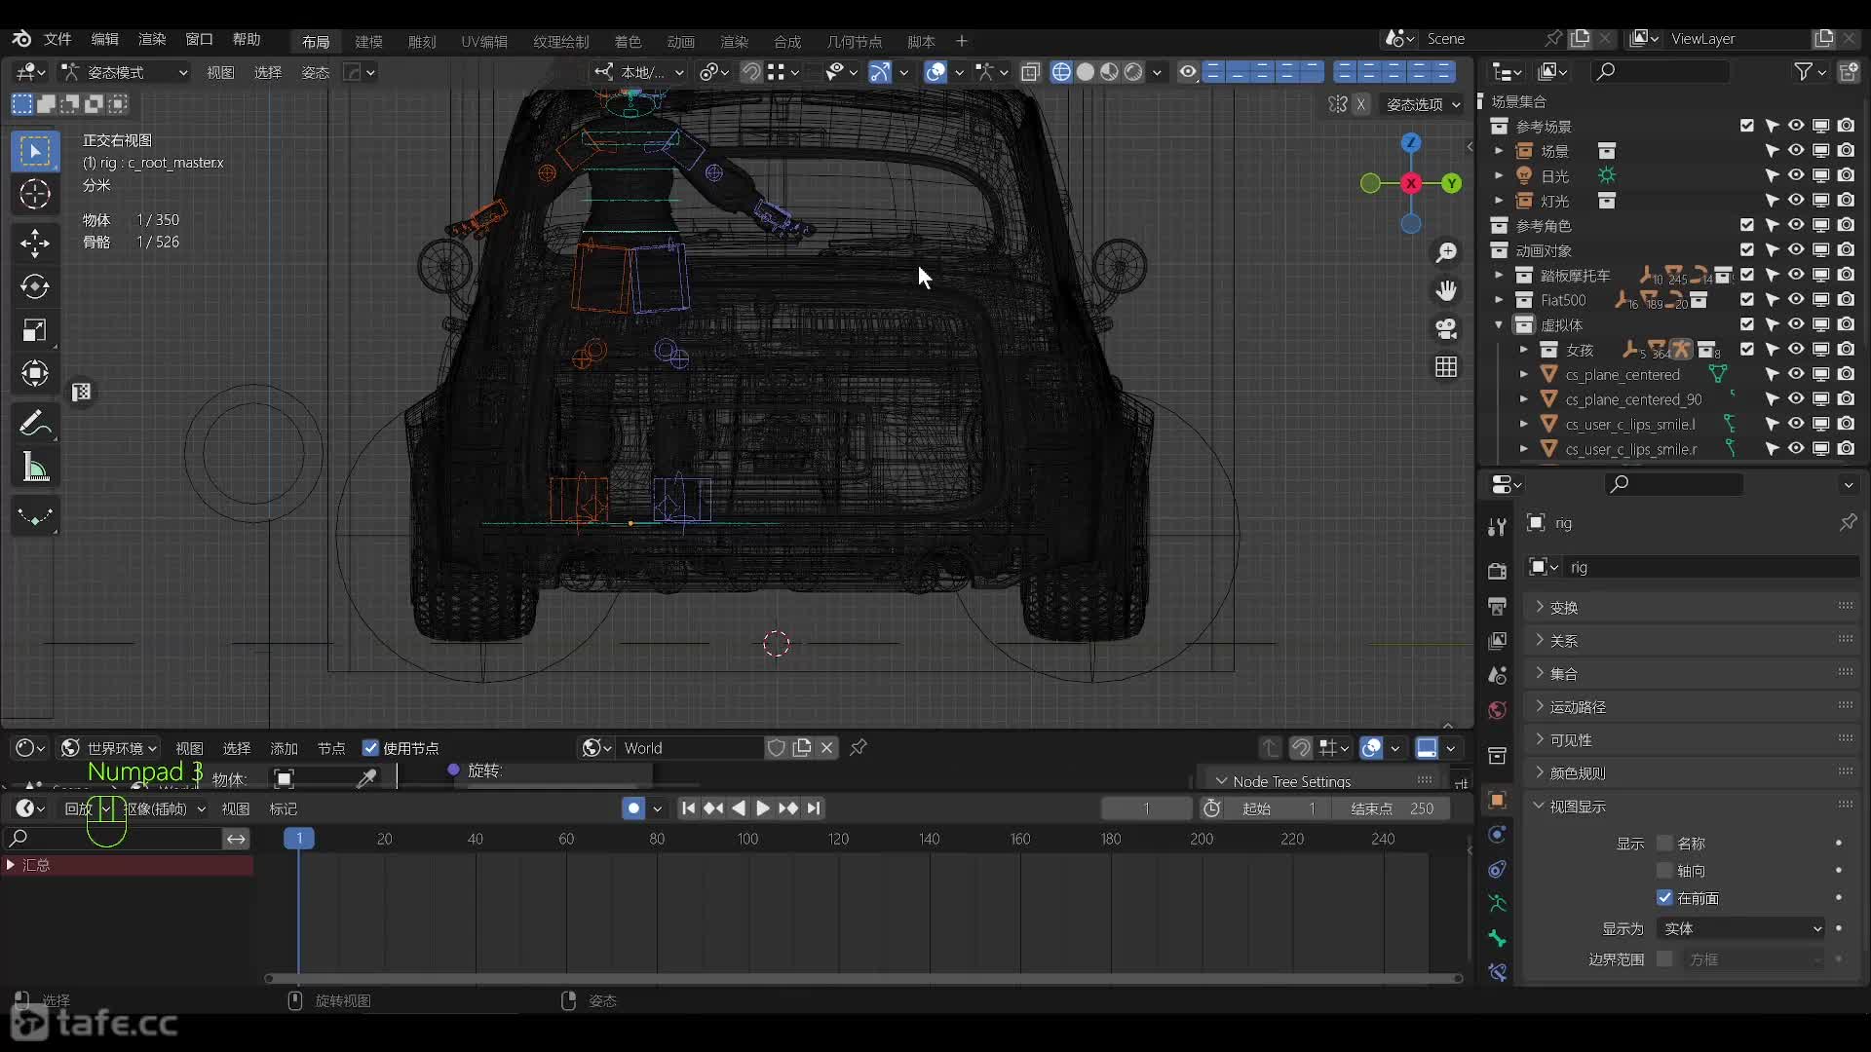Select the Move tool
The image size is (1871, 1052).
(35, 243)
